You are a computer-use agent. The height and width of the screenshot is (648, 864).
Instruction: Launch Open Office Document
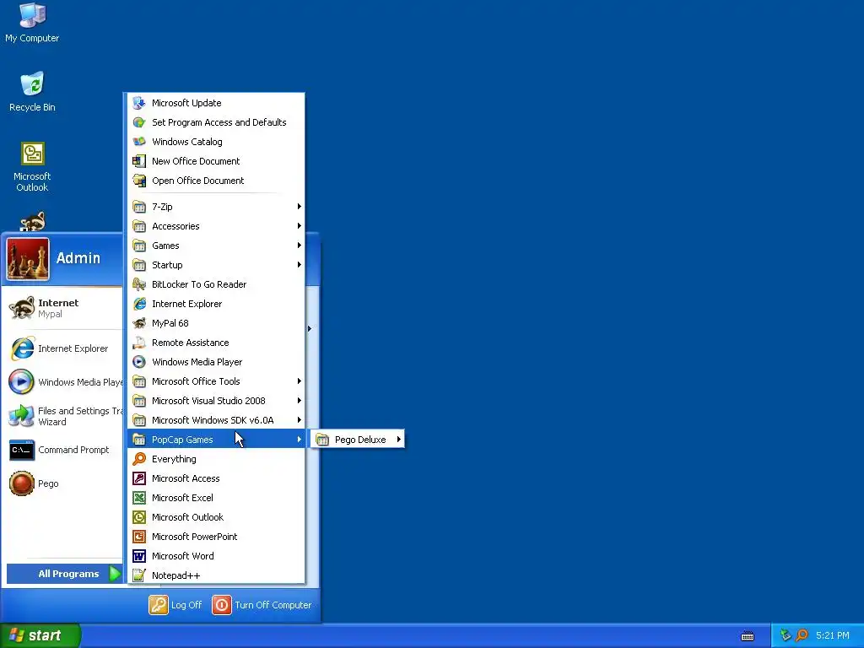215,181
